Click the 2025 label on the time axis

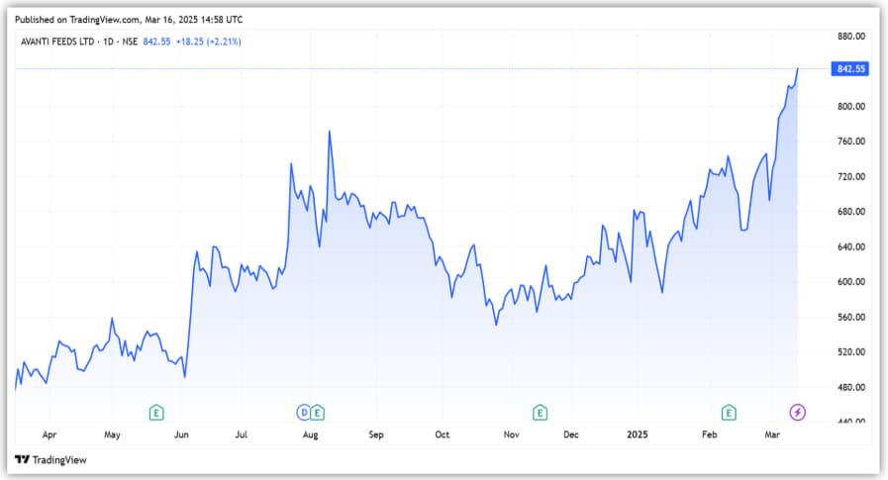click(x=639, y=433)
